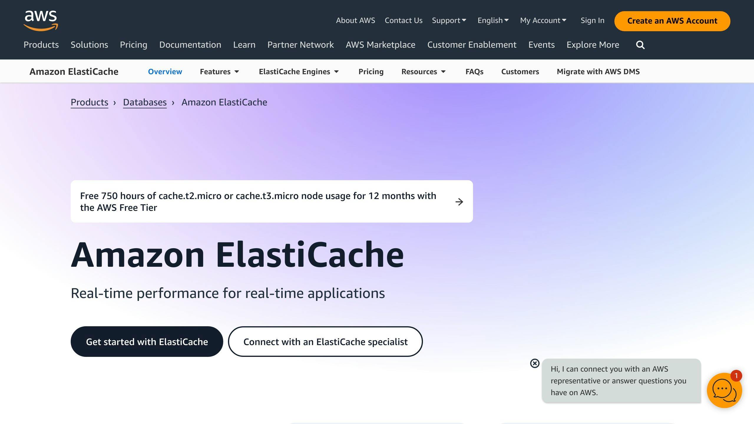Click the About AWS link
This screenshot has width=754, height=424.
coord(355,21)
